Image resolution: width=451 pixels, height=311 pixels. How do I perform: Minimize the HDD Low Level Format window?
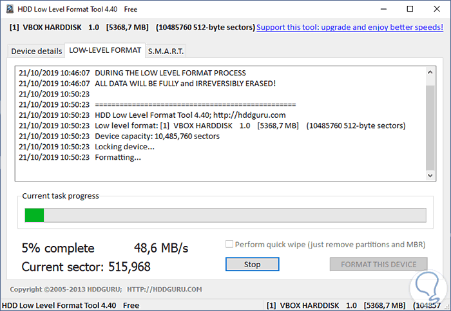pyautogui.click(x=380, y=10)
